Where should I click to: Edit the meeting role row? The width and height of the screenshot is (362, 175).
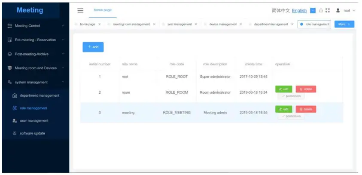[x=284, y=109]
